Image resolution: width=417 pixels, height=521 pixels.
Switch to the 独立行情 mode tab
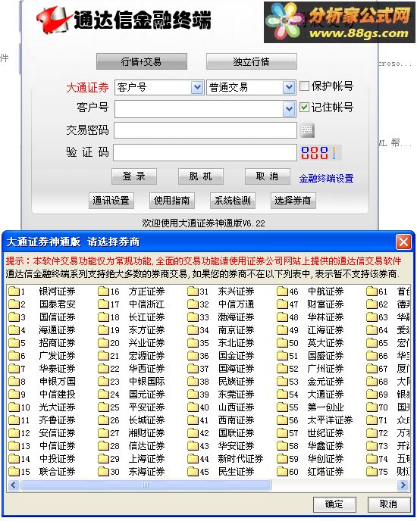point(251,61)
